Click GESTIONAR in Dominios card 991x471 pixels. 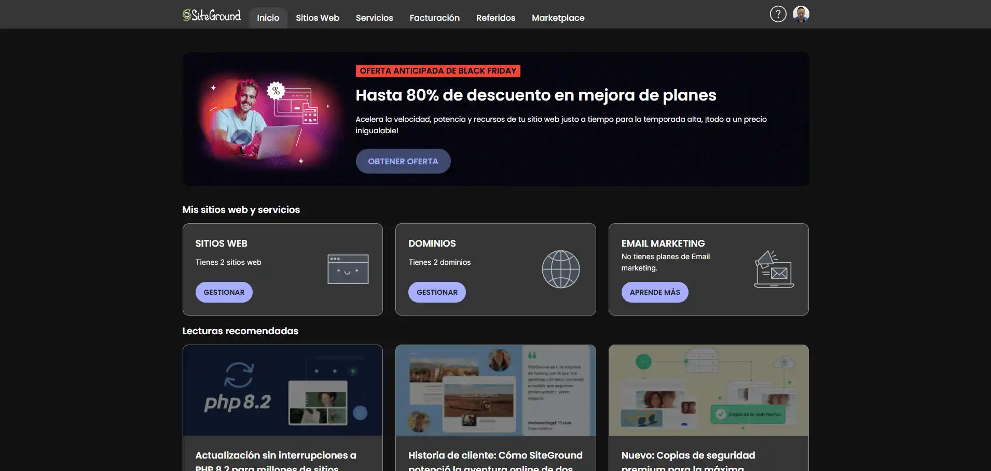437,292
